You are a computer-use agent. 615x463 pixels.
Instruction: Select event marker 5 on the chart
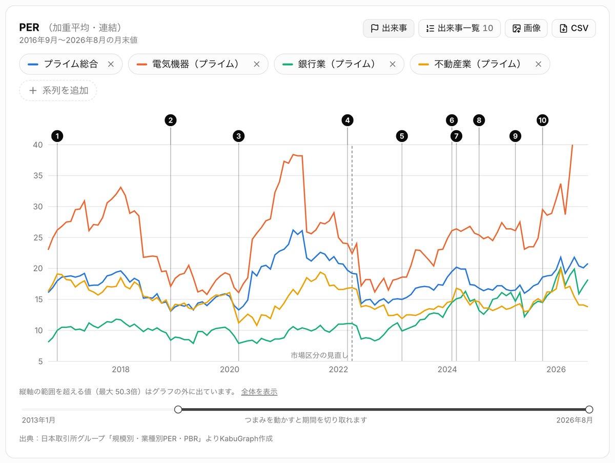click(x=402, y=136)
